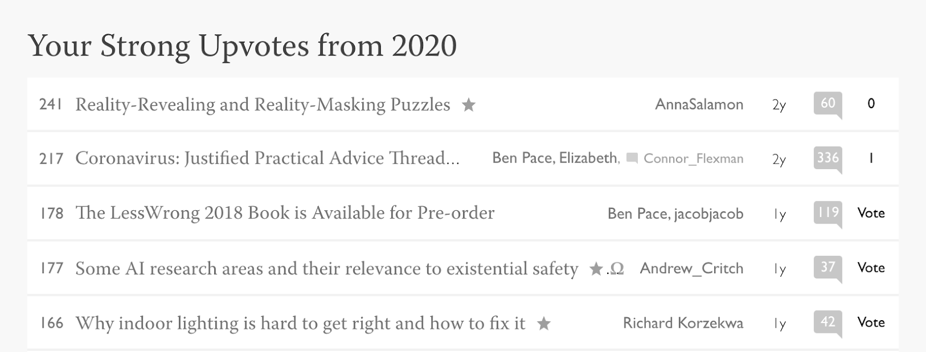
Task: Change the 1 vote on Coronavirus thread
Action: click(x=871, y=158)
